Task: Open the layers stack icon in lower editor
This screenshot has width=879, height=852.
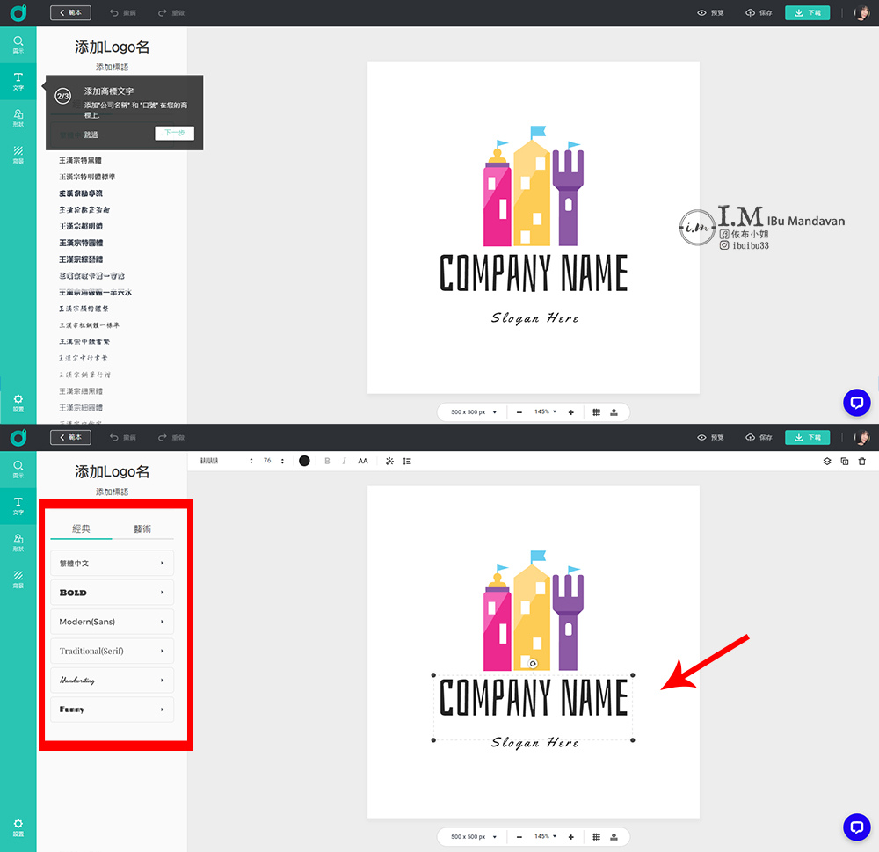Action: [827, 461]
